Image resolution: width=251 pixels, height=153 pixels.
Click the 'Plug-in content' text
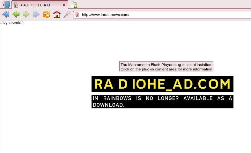(12, 22)
